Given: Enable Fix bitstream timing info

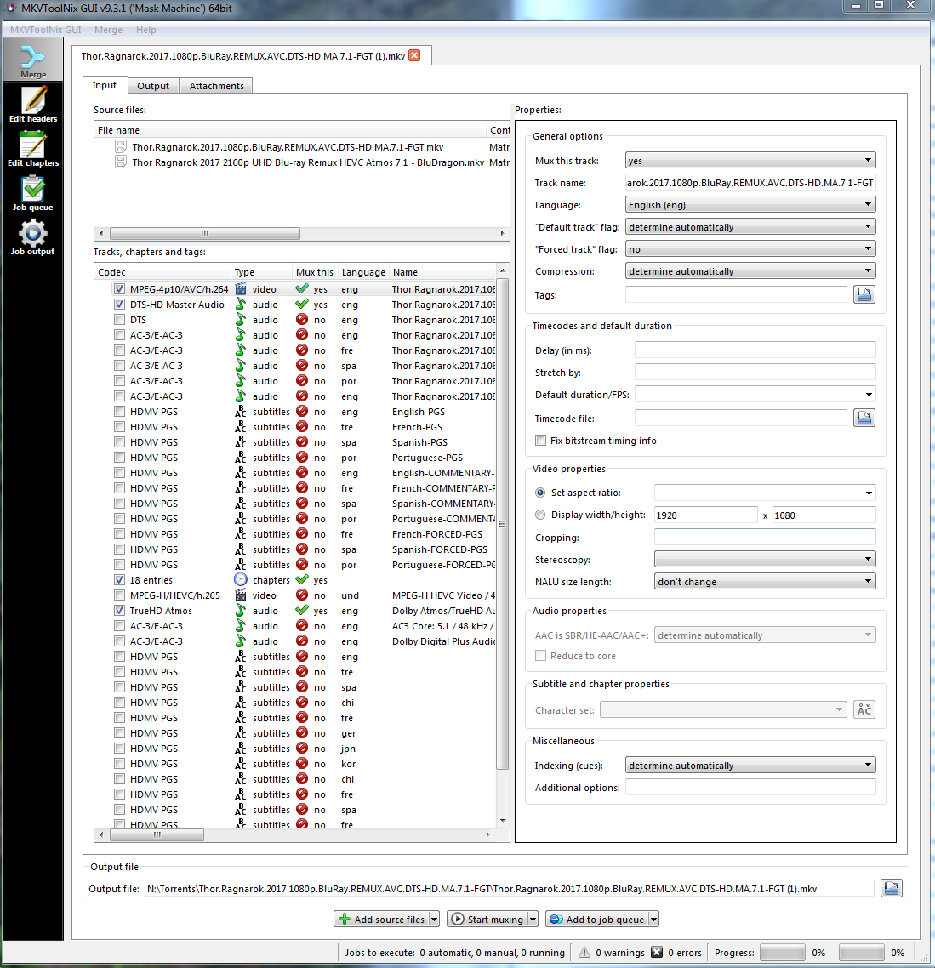Looking at the screenshot, I should (540, 441).
